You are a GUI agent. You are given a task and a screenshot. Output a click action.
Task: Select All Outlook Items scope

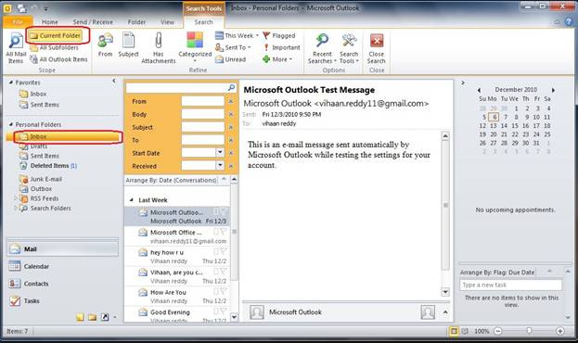[x=58, y=59]
